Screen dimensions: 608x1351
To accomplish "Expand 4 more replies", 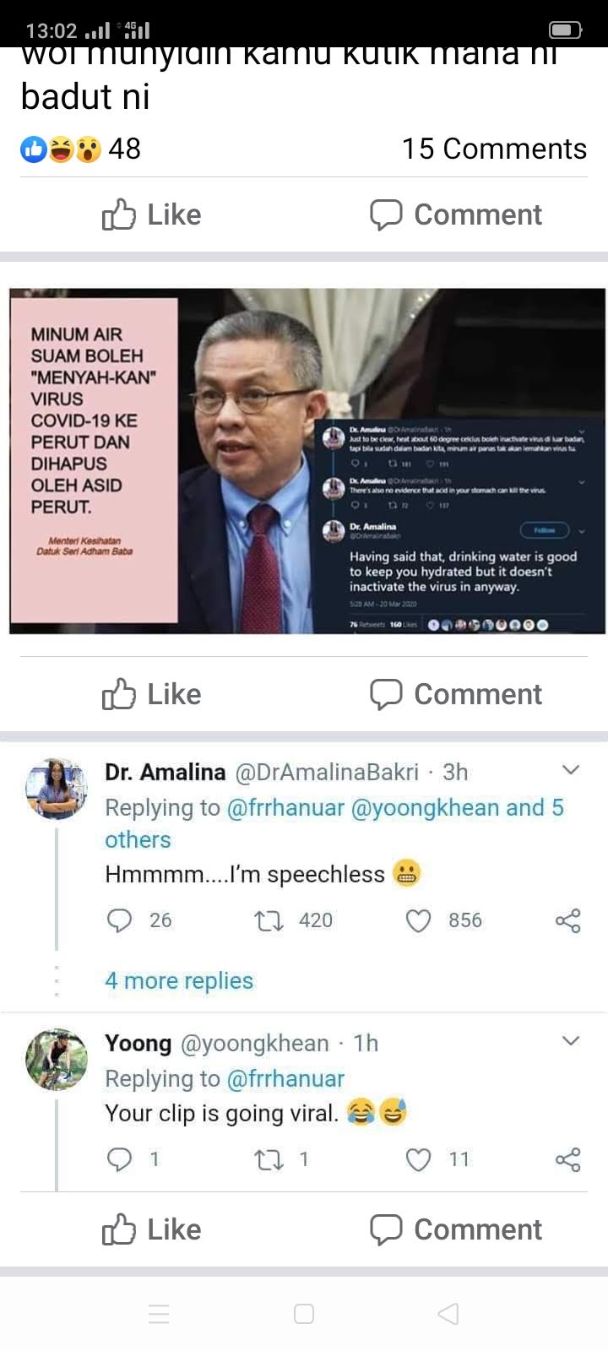I will pyautogui.click(x=179, y=980).
